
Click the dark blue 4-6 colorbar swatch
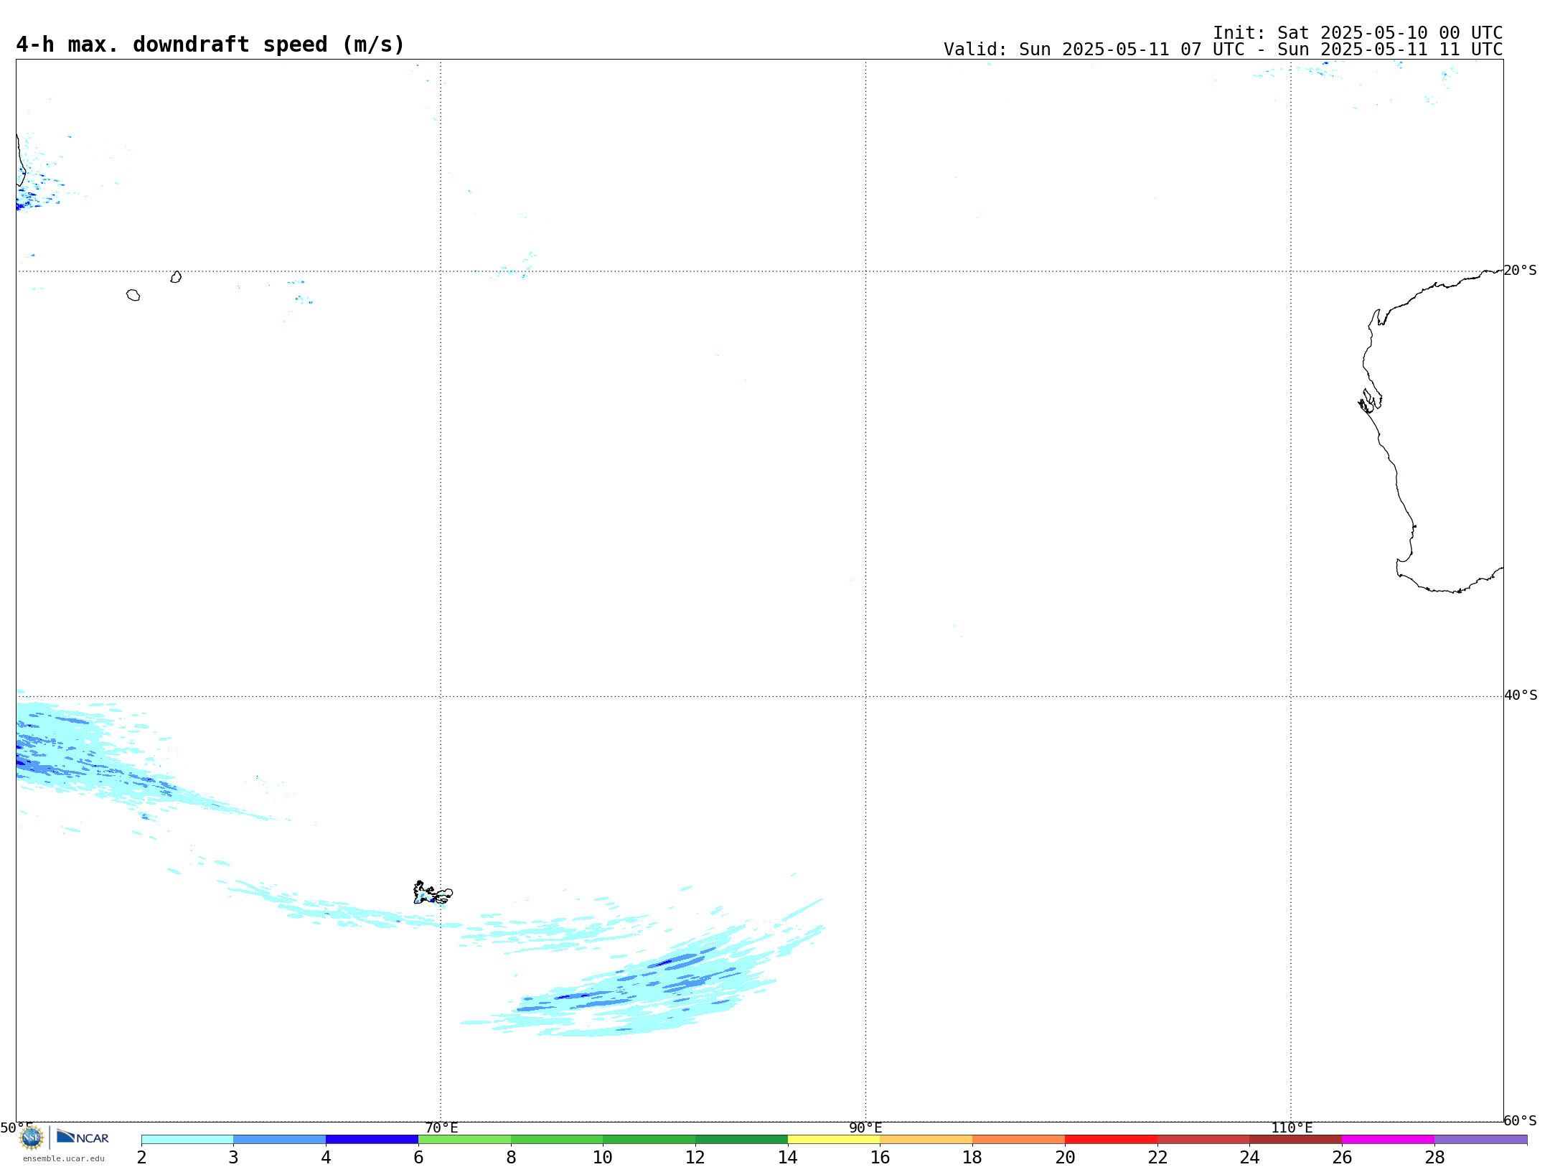[x=372, y=1139]
